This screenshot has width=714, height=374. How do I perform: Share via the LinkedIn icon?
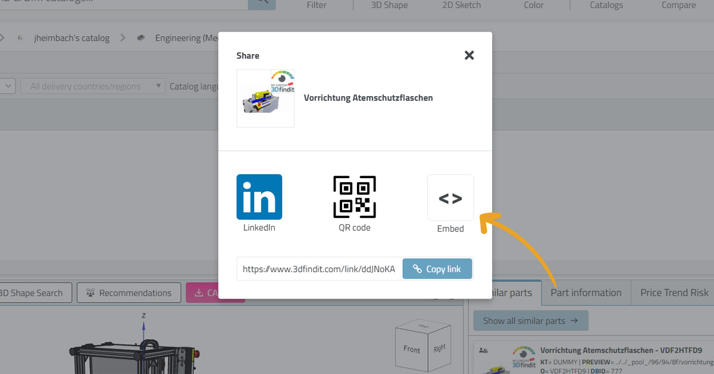259,197
